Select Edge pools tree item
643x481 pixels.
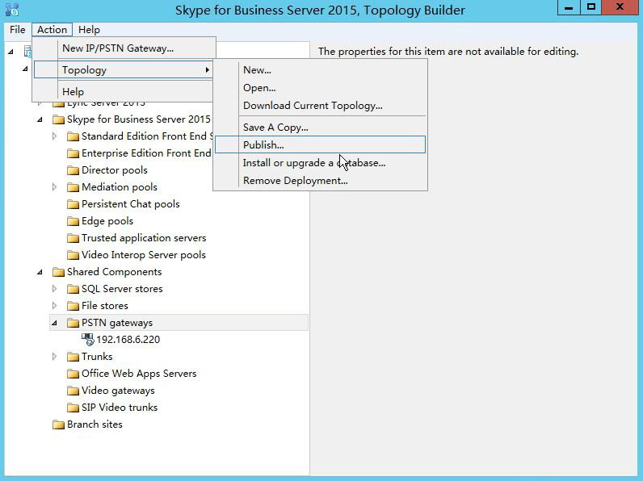107,221
